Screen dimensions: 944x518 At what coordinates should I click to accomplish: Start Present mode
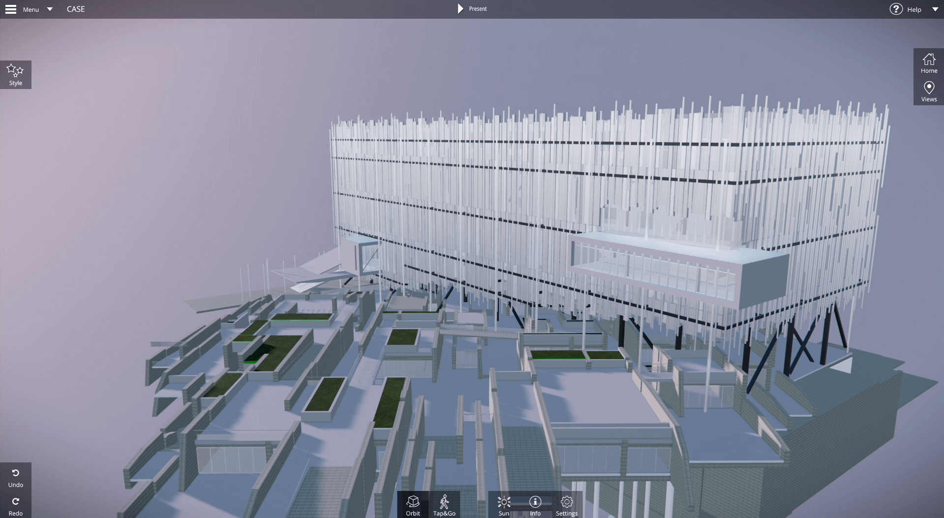pyautogui.click(x=471, y=8)
